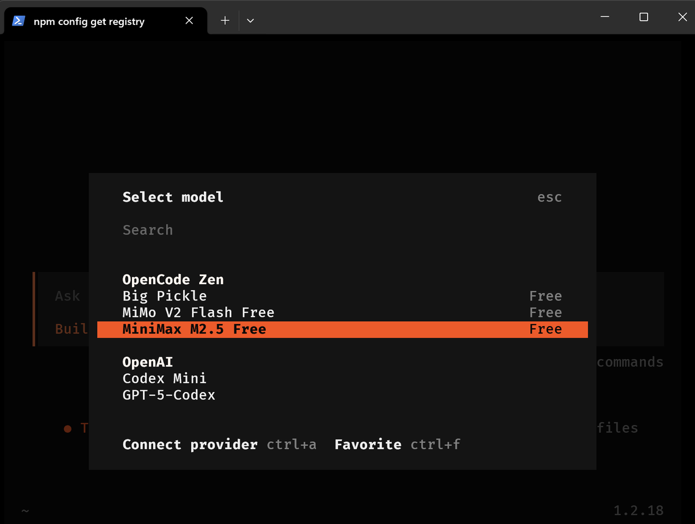Select the MiMo V2 Flash Free model
The height and width of the screenshot is (524, 695).
tap(342, 313)
